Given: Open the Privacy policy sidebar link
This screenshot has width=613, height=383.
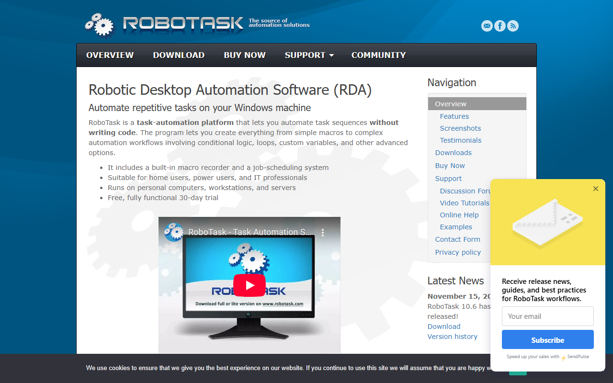Looking at the screenshot, I should (x=458, y=252).
